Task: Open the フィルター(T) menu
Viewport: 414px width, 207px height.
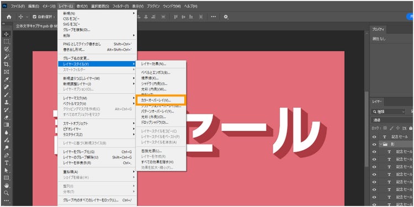Action: pos(120,6)
